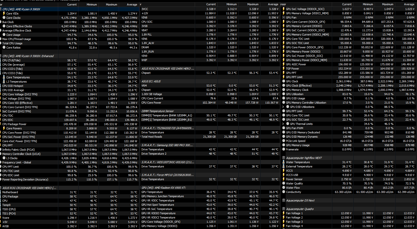Click the round icon next to Core Usage
417x229 pixels.
[x=4, y=35]
